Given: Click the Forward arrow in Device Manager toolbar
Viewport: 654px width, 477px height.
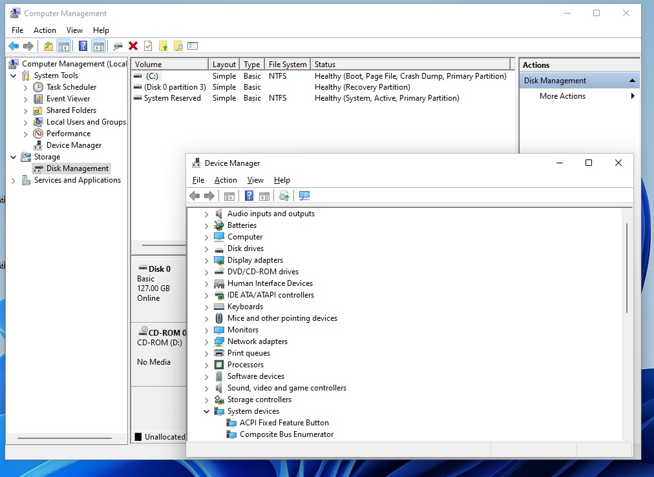Looking at the screenshot, I should 209,196.
